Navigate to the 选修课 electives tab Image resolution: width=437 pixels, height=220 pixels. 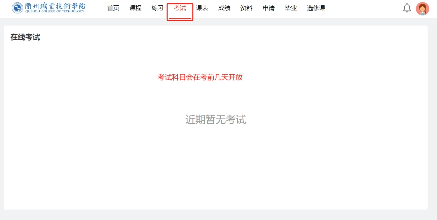point(316,8)
